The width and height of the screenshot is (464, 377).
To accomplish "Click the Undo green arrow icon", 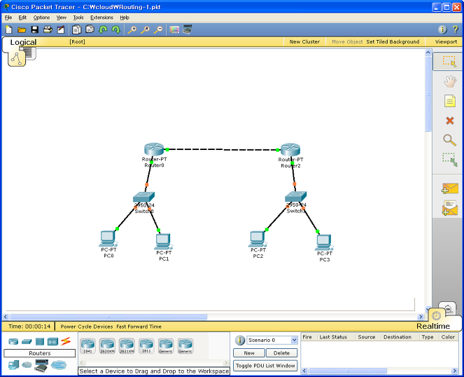I will (103, 29).
